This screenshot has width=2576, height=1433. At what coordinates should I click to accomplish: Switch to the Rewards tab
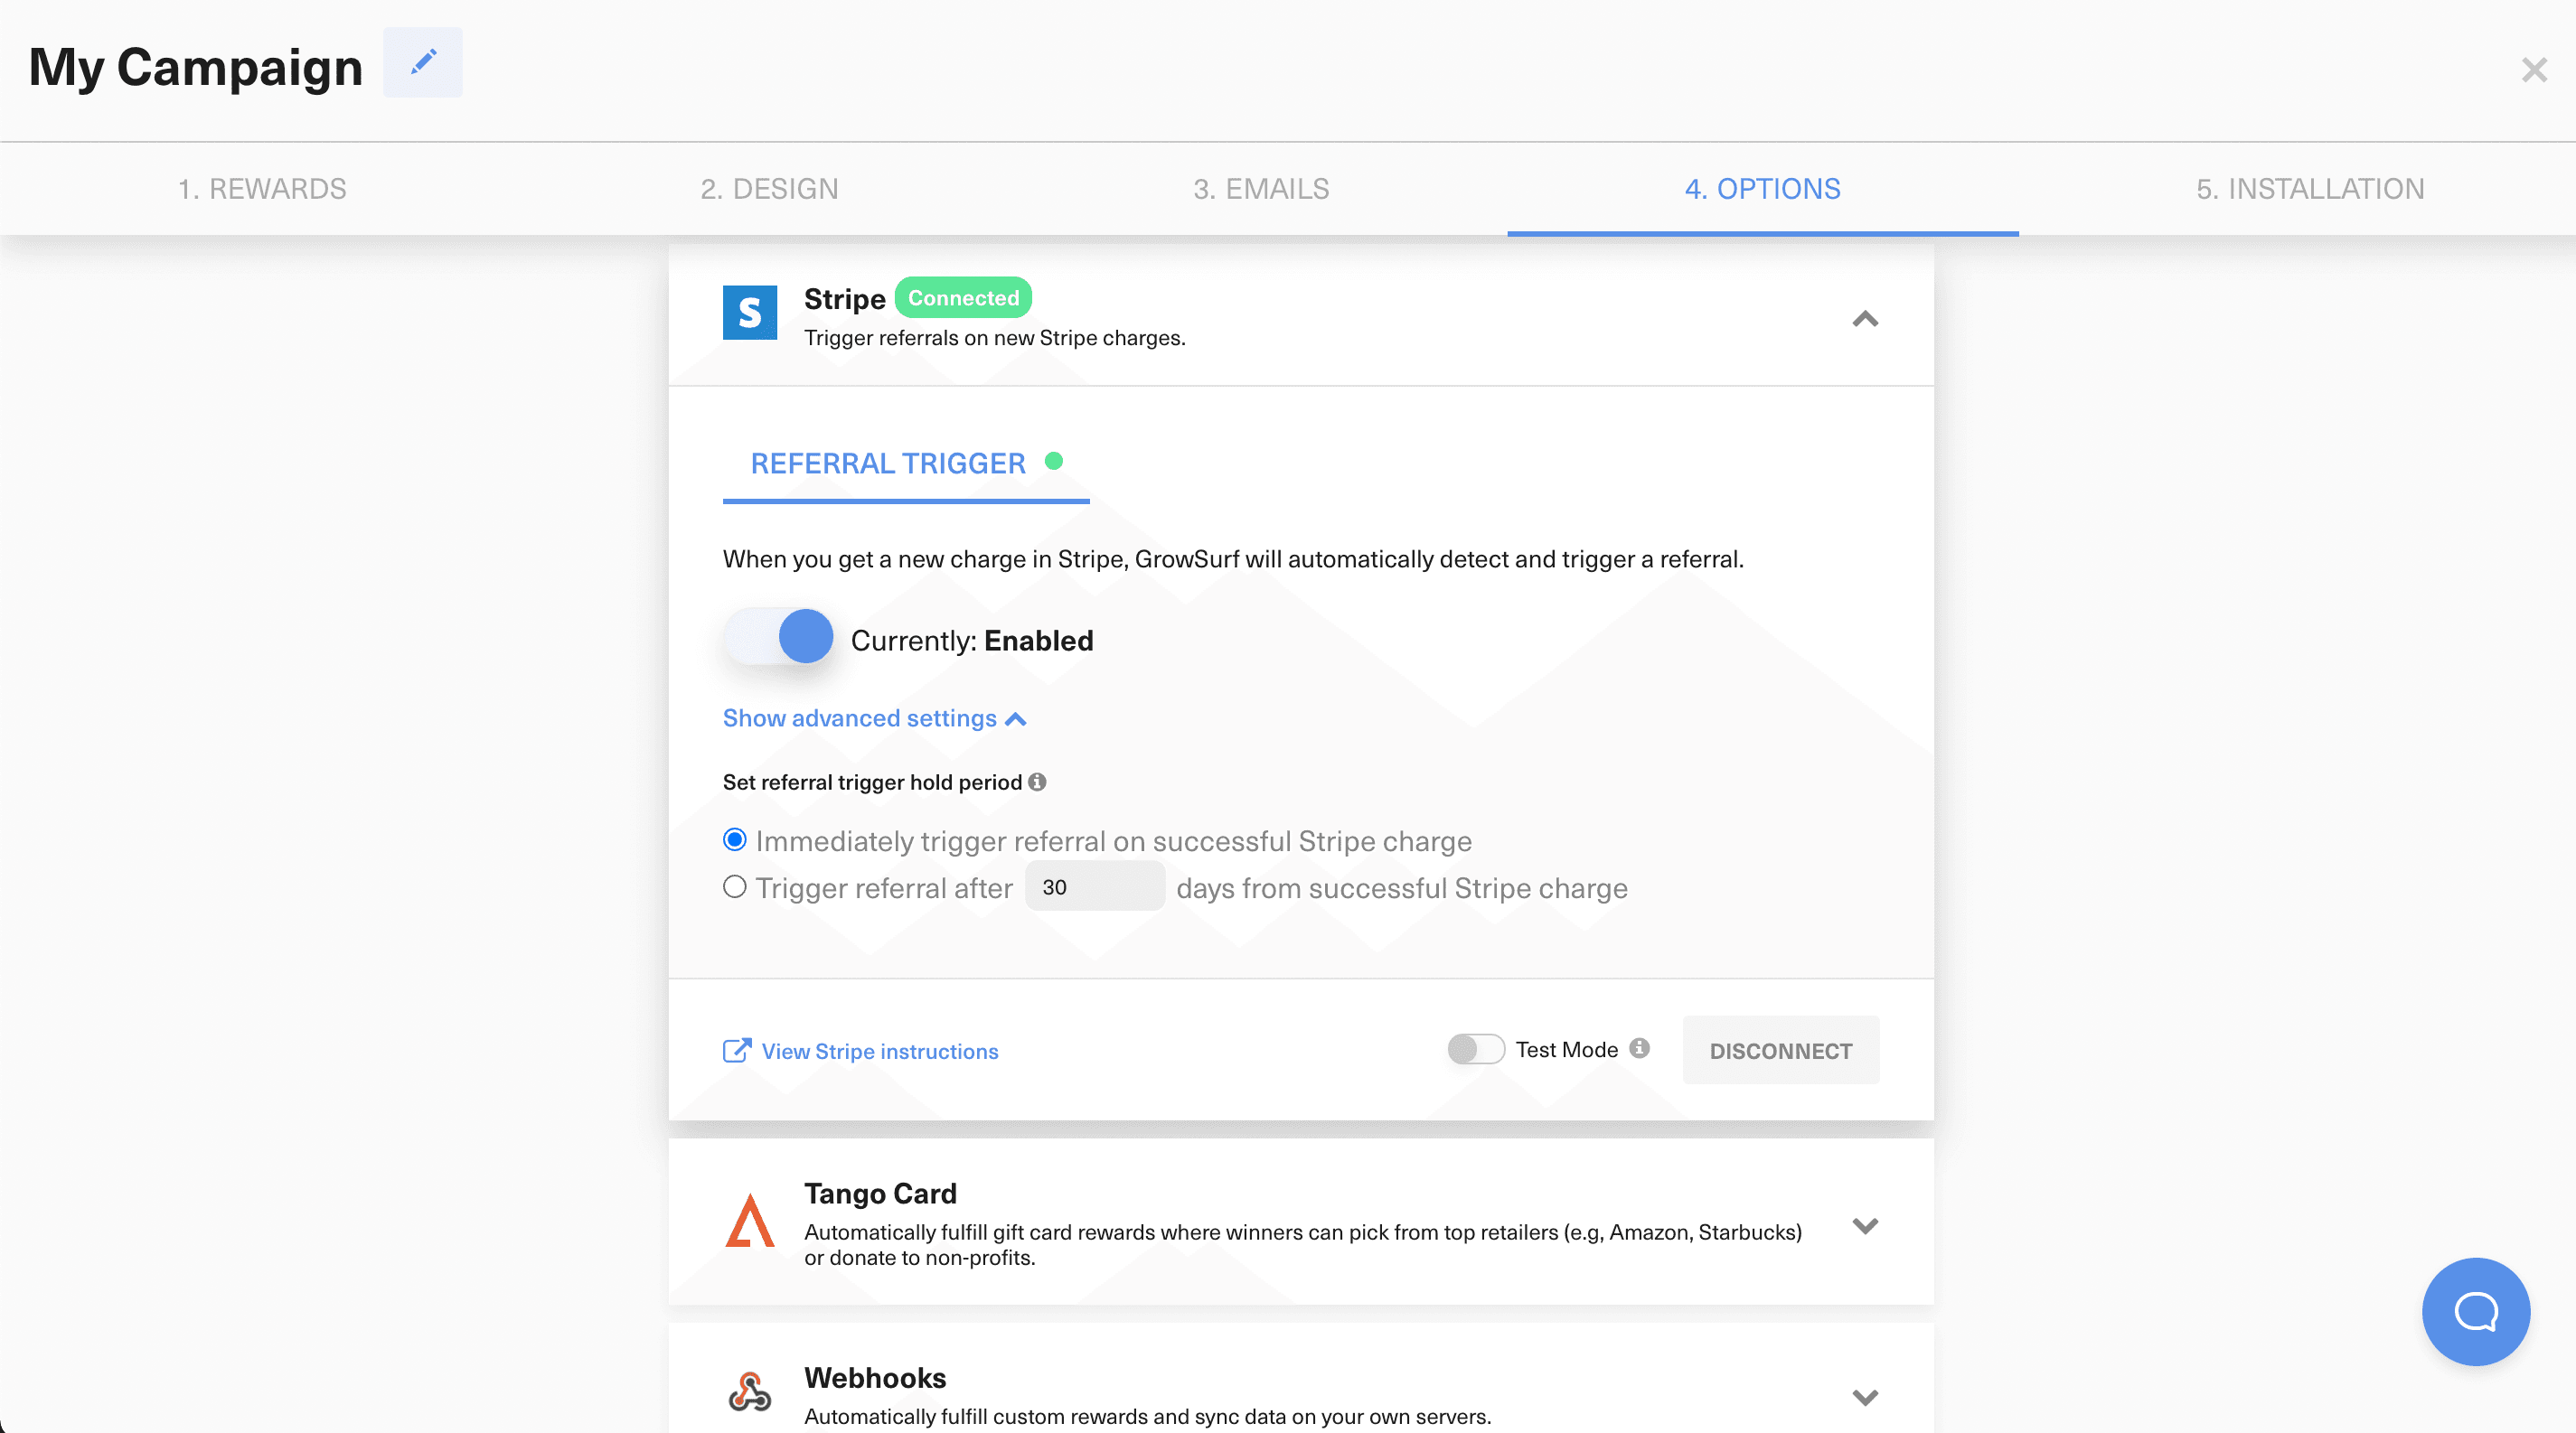tap(262, 189)
